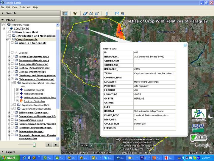
Task: Click the Google Earth taskbar button
Action: pos(120,158)
